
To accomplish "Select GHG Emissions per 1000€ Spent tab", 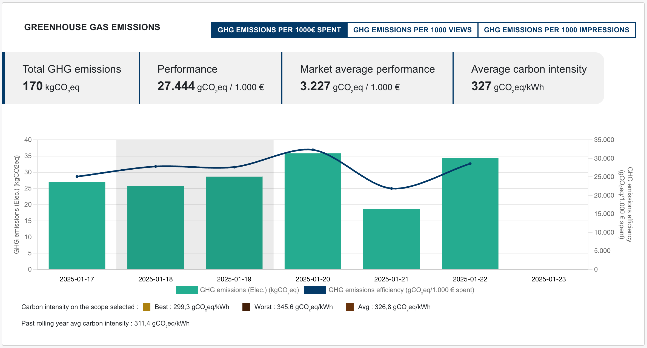I will click(279, 30).
